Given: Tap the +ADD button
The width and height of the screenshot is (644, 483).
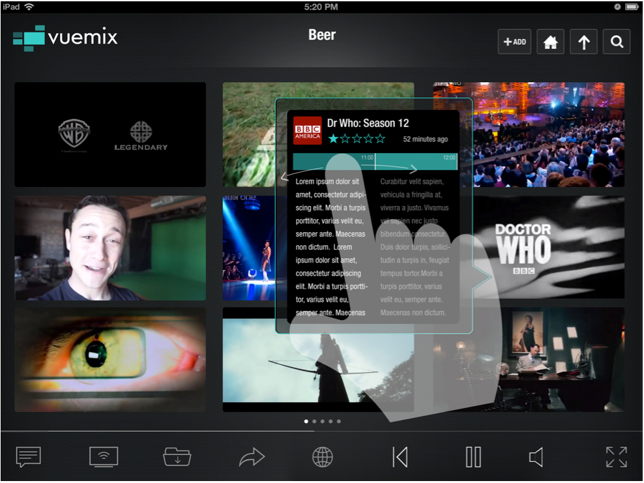Looking at the screenshot, I should tap(515, 42).
